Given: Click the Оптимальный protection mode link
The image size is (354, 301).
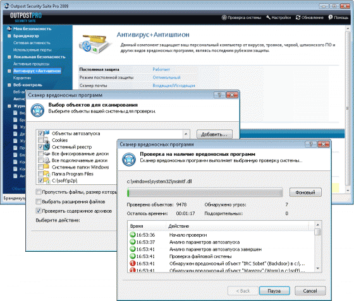Looking at the screenshot, I should coord(166,78).
